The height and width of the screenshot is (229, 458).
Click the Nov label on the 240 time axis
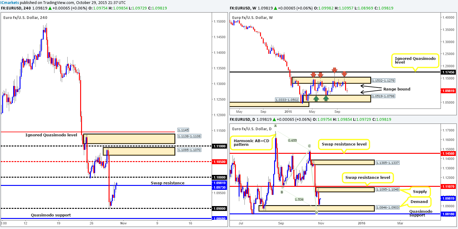(x=123, y=223)
